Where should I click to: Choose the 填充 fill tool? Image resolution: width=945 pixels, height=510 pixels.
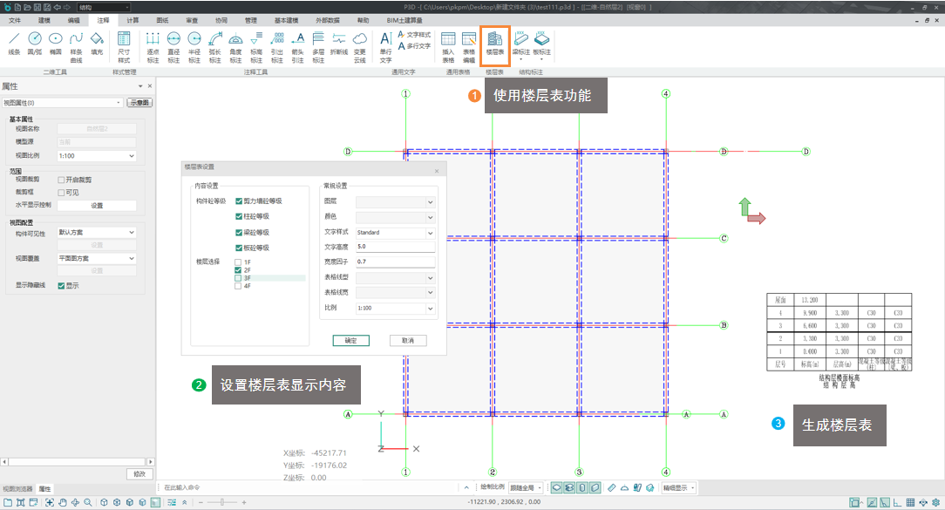click(97, 44)
